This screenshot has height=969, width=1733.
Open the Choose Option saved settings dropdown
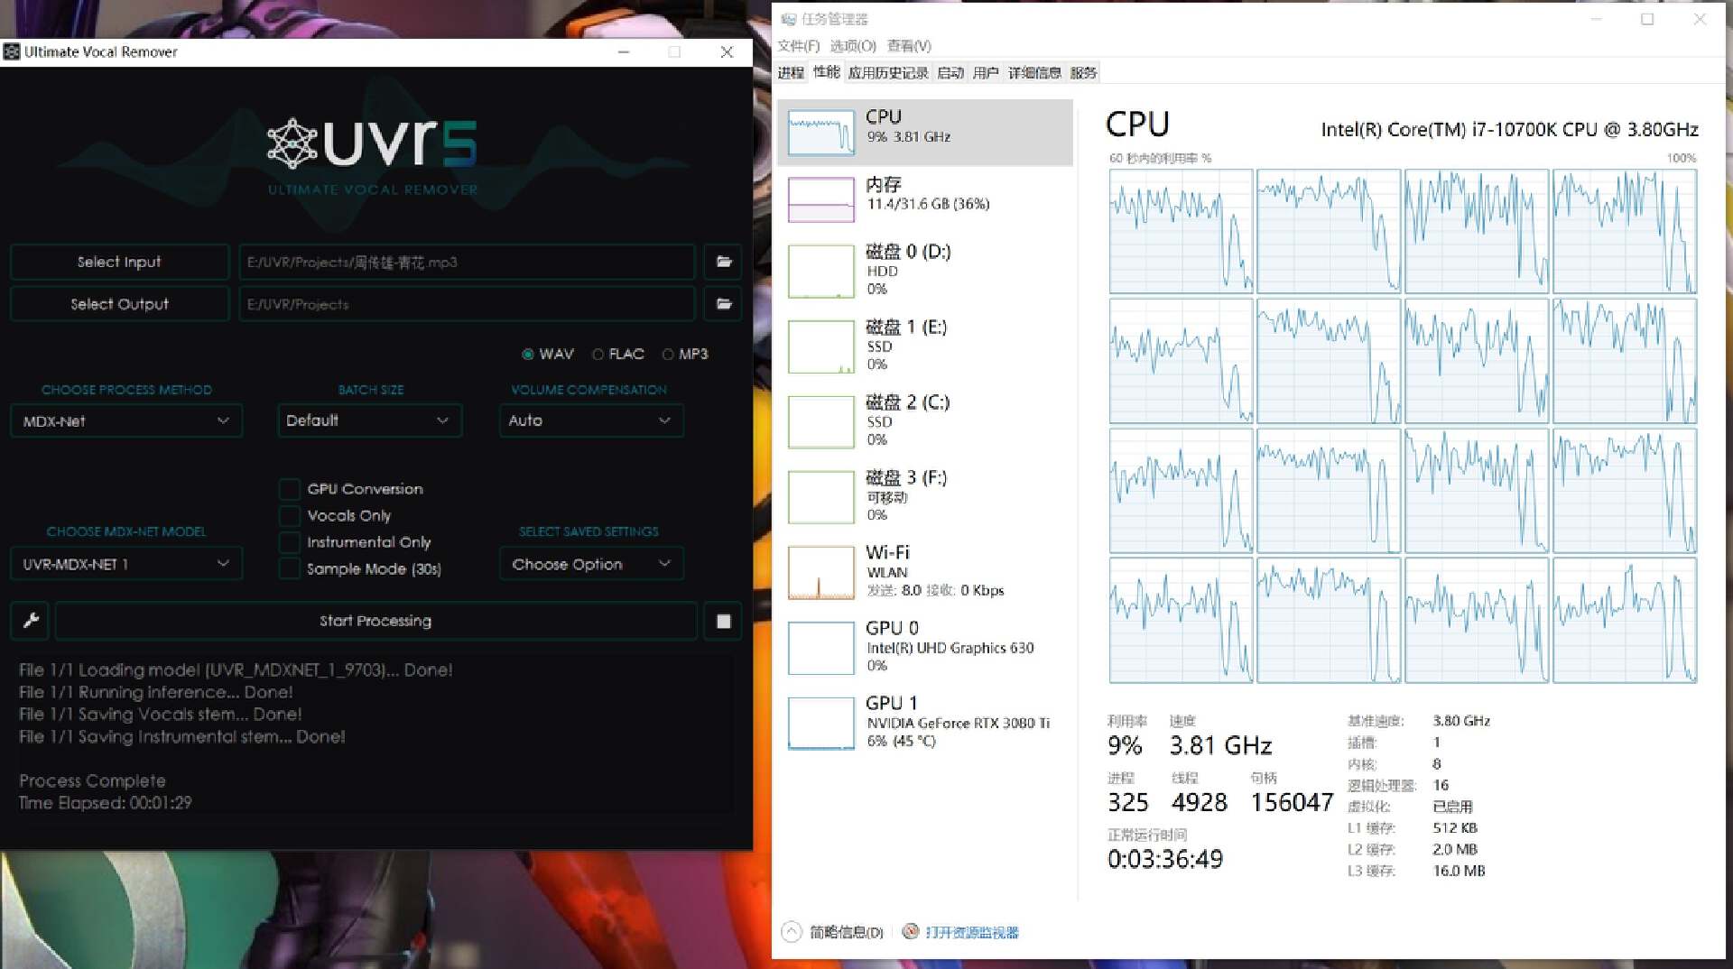click(591, 564)
